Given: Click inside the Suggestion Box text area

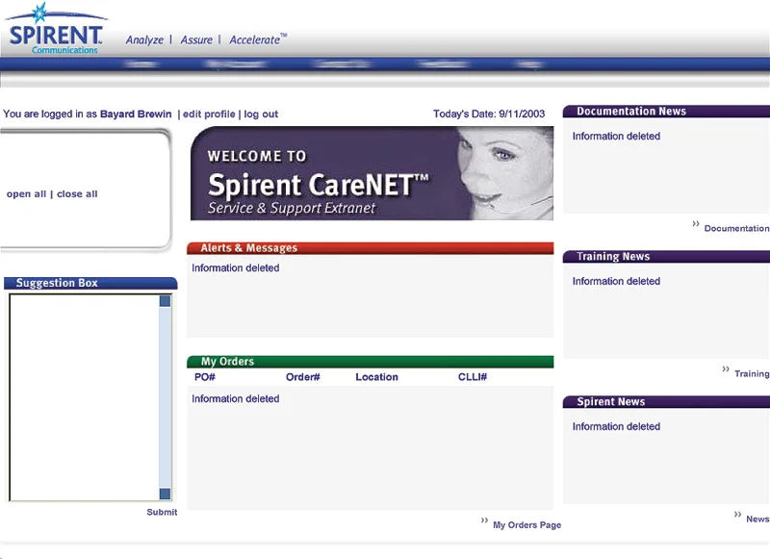Looking at the screenshot, I should (x=84, y=397).
